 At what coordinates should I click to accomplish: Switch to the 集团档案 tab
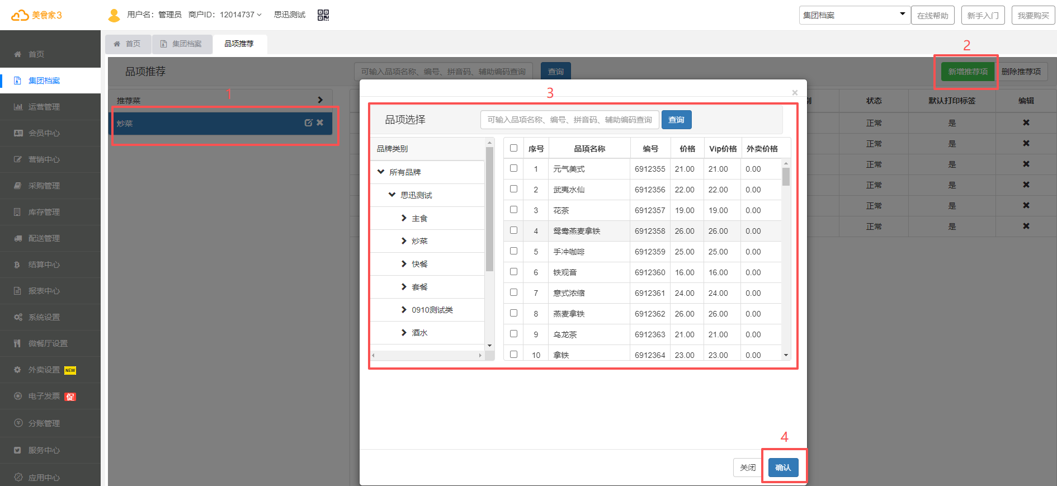182,44
